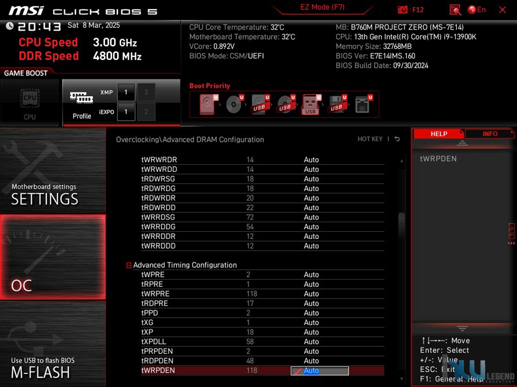Open M-FLASH BIOS flashing section
This screenshot has height=387, width=517.
click(53, 344)
